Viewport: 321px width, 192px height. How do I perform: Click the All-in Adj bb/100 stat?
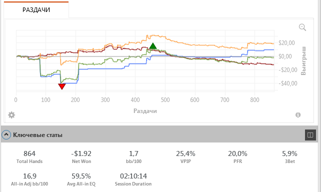tap(29, 179)
